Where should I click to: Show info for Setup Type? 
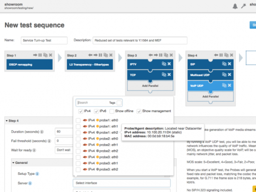click(x=37, y=174)
